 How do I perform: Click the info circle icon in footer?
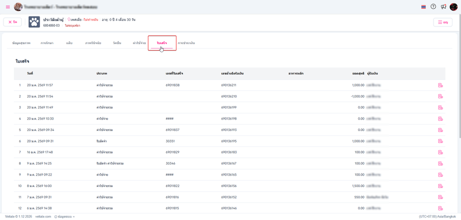tap(56, 217)
